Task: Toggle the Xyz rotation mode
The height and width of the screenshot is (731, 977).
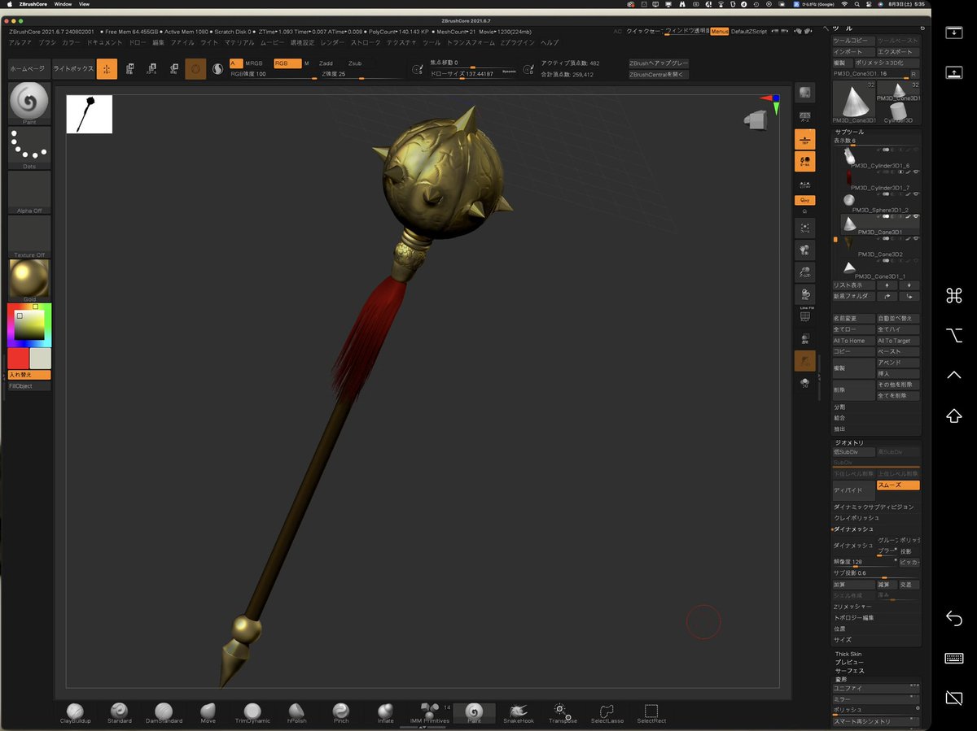Action: coord(805,199)
